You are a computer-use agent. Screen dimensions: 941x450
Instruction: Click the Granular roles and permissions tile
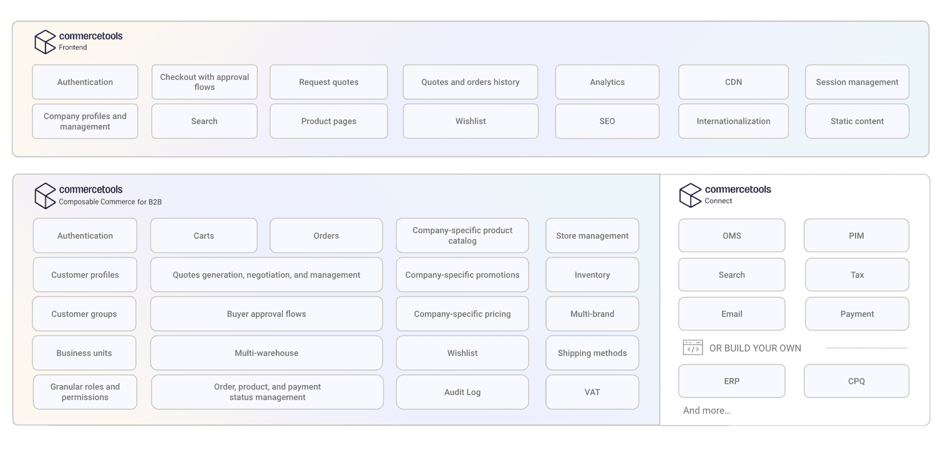[85, 392]
